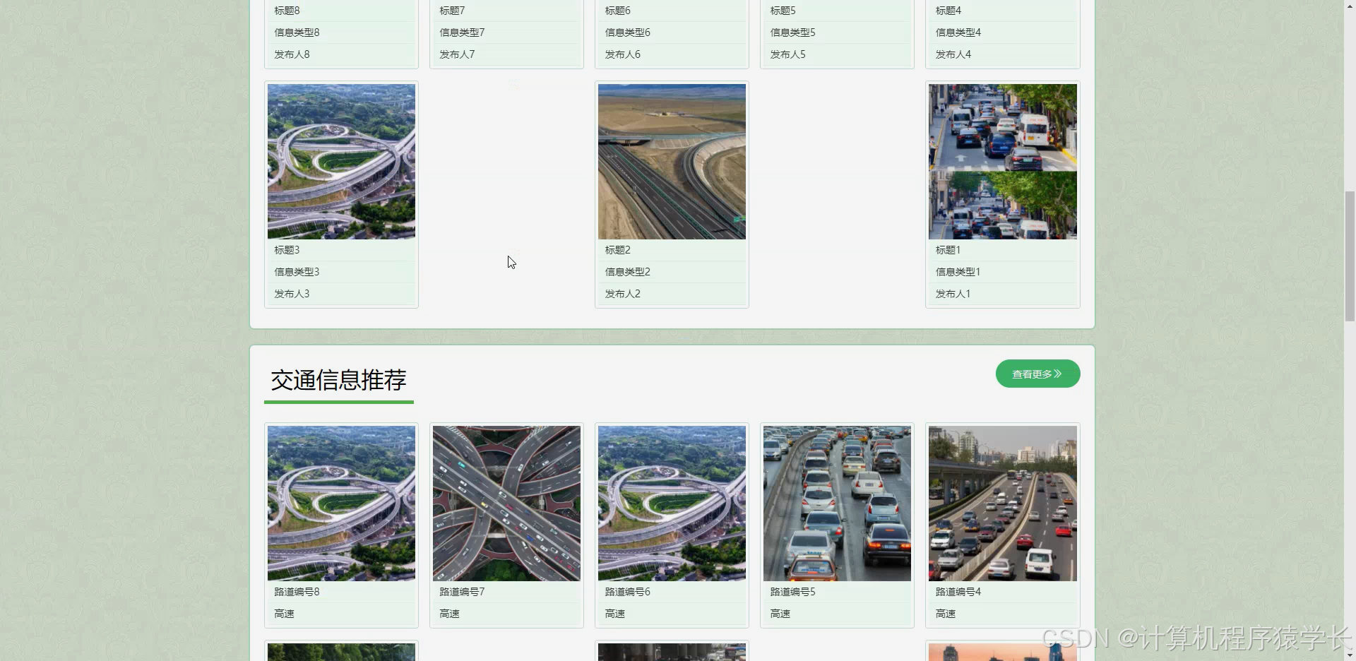Open the 标题1 traffic jam thumbnail
This screenshot has width=1356, height=661.
click(x=1002, y=162)
